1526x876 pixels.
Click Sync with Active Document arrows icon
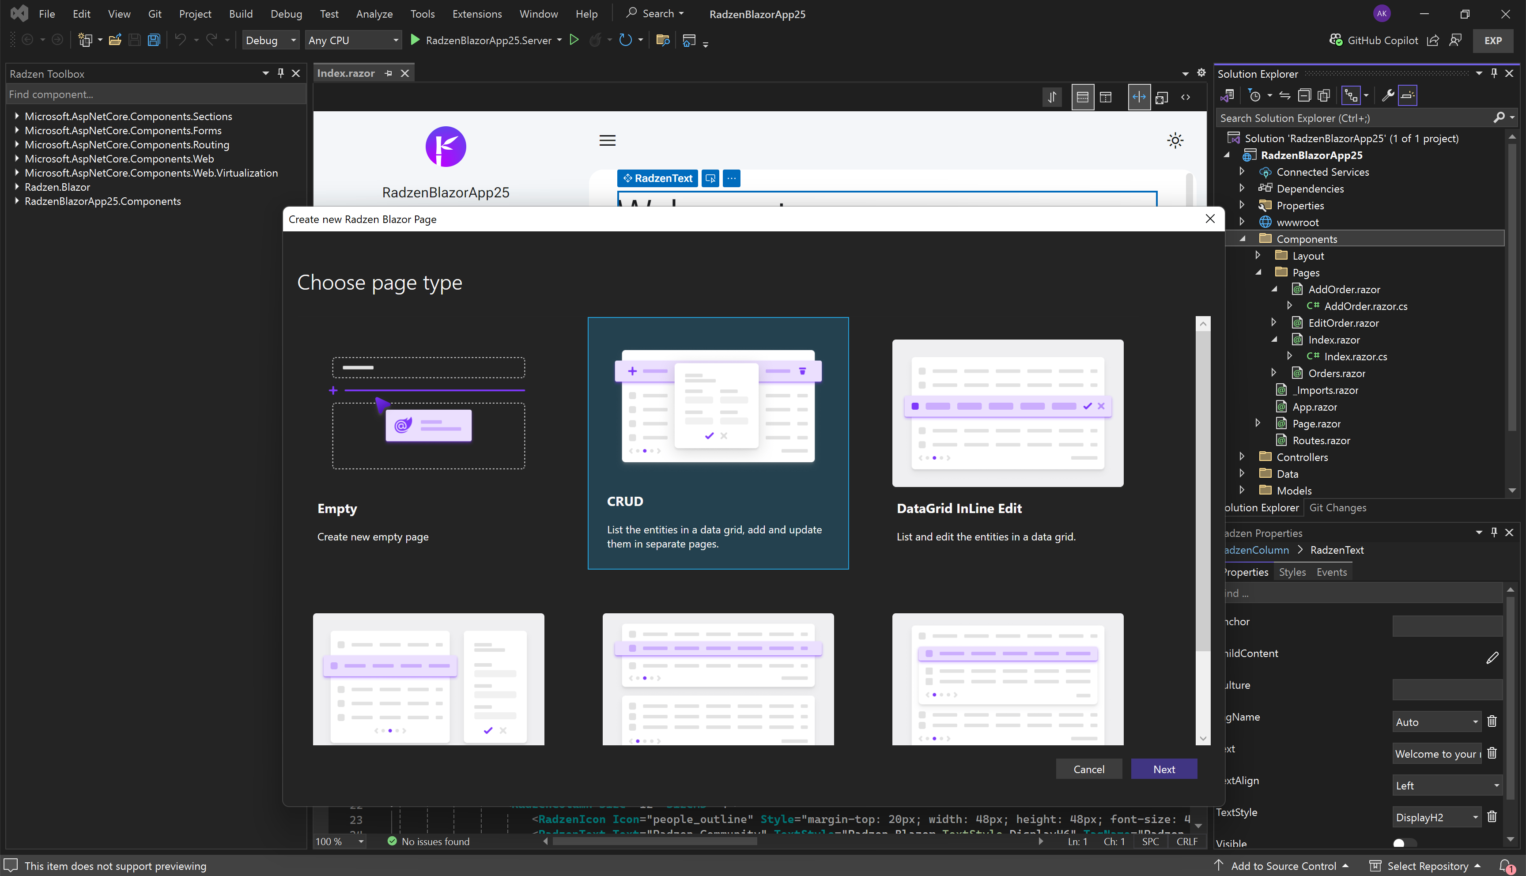coord(1285,96)
